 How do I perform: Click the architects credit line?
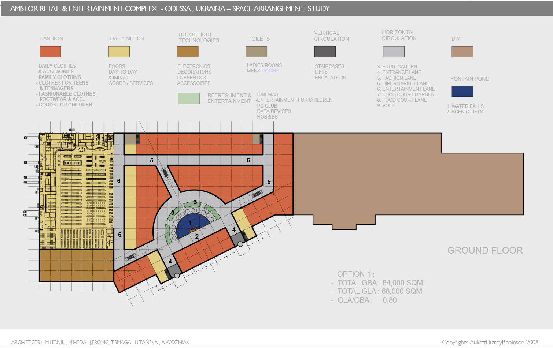click(x=100, y=342)
